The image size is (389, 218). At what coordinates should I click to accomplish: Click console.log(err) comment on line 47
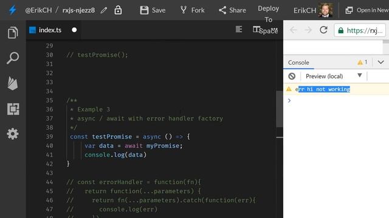pos(128,210)
